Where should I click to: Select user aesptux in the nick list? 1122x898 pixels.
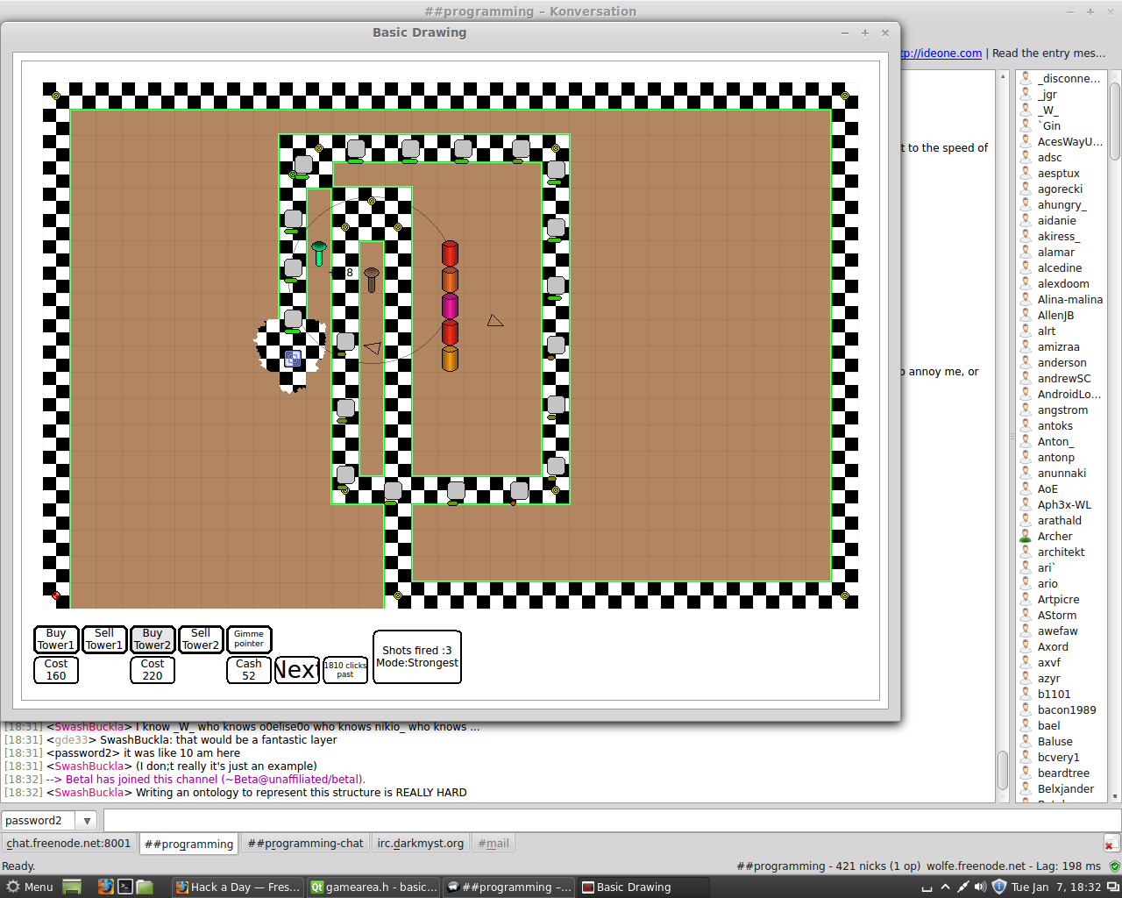(x=1061, y=174)
